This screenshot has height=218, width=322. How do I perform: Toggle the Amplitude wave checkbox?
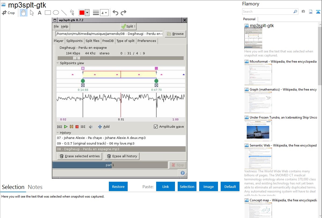[x=156, y=127]
